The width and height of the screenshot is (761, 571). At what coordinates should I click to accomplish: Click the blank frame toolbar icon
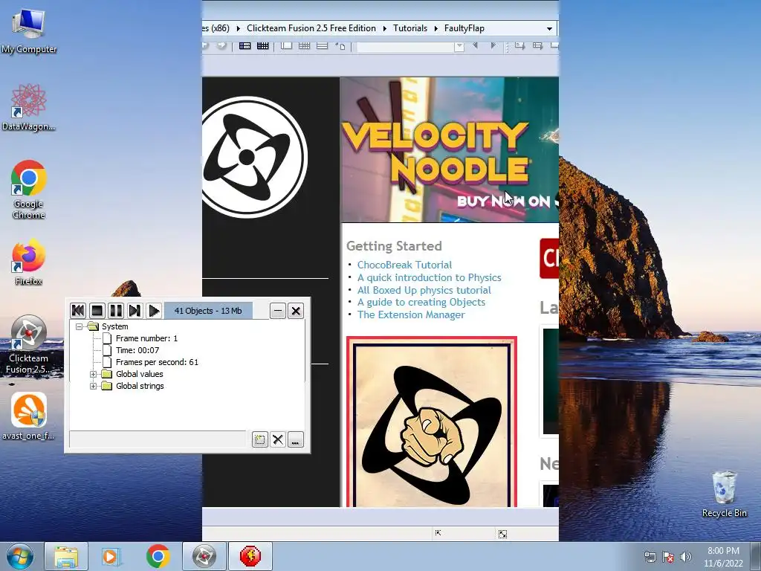(286, 45)
